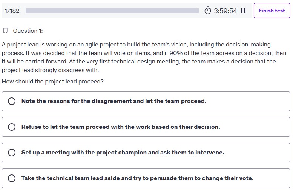Click answer text 'Refuse to let the team proceed'

(x=120, y=127)
